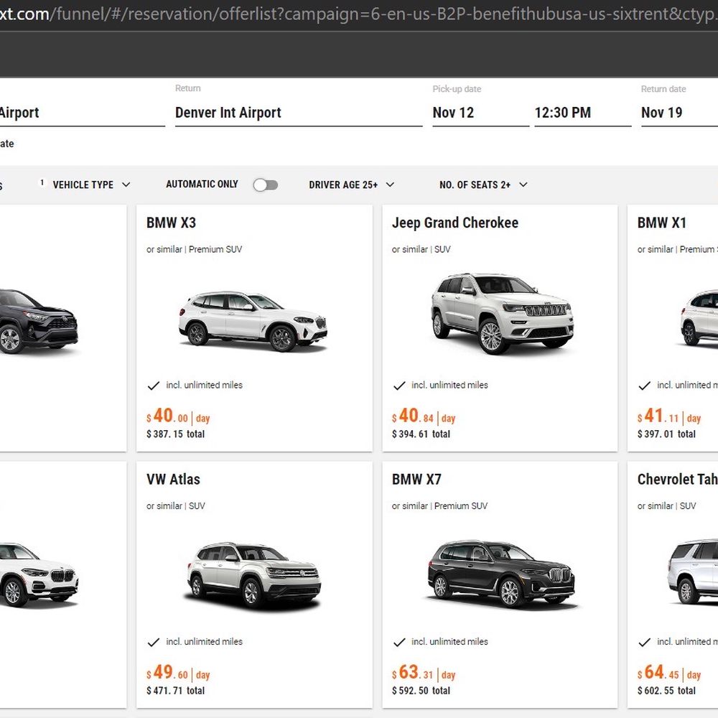The width and height of the screenshot is (718, 718).
Task: Open the No. of Seats 2+ dropdown
Action: (483, 185)
